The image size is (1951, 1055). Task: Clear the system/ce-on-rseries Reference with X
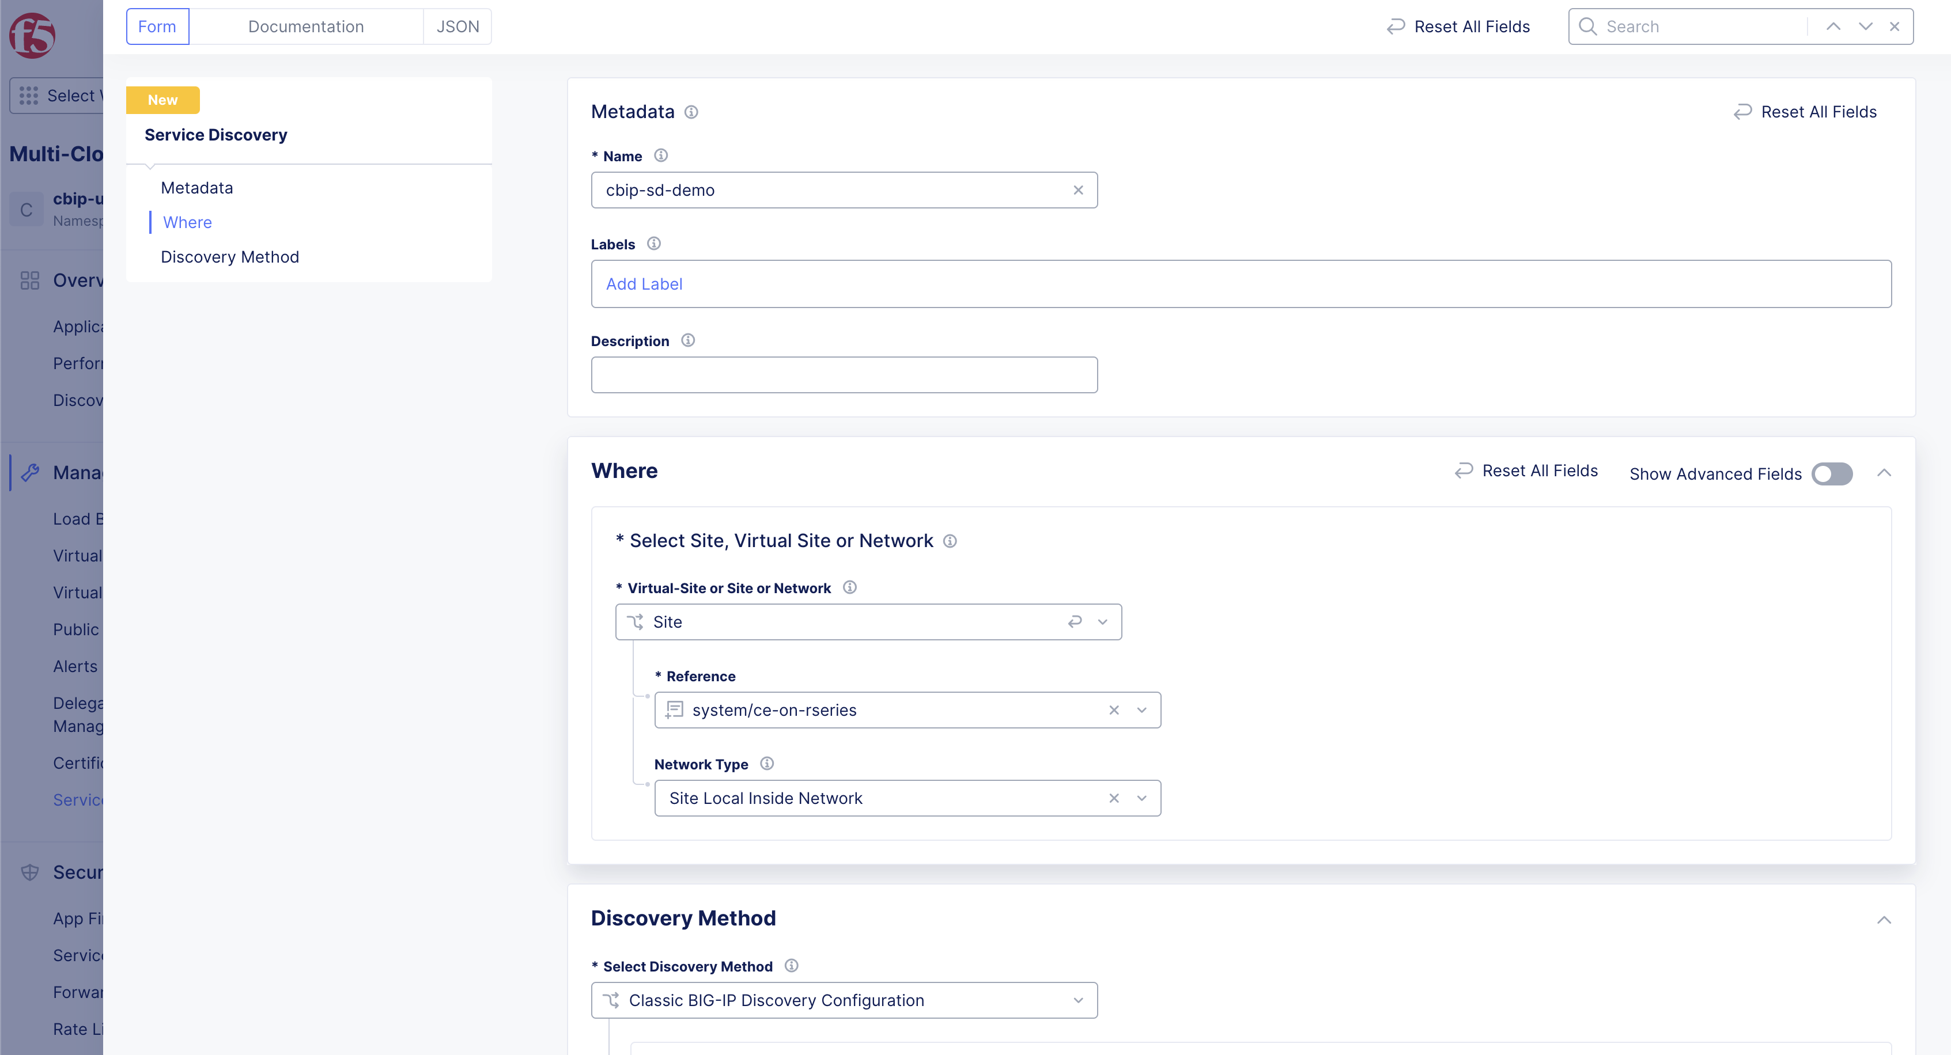tap(1114, 710)
